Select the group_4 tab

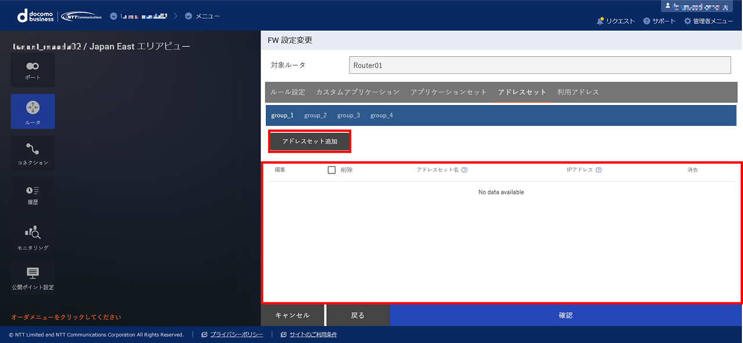381,115
